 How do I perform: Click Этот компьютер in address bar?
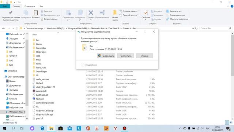coord(34,29)
